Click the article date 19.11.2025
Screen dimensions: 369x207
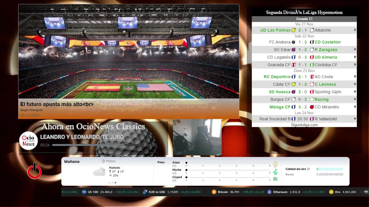(30, 115)
